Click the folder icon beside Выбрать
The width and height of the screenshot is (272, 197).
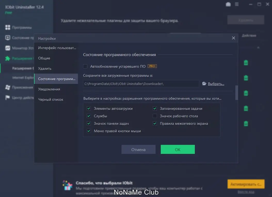pos(204,84)
